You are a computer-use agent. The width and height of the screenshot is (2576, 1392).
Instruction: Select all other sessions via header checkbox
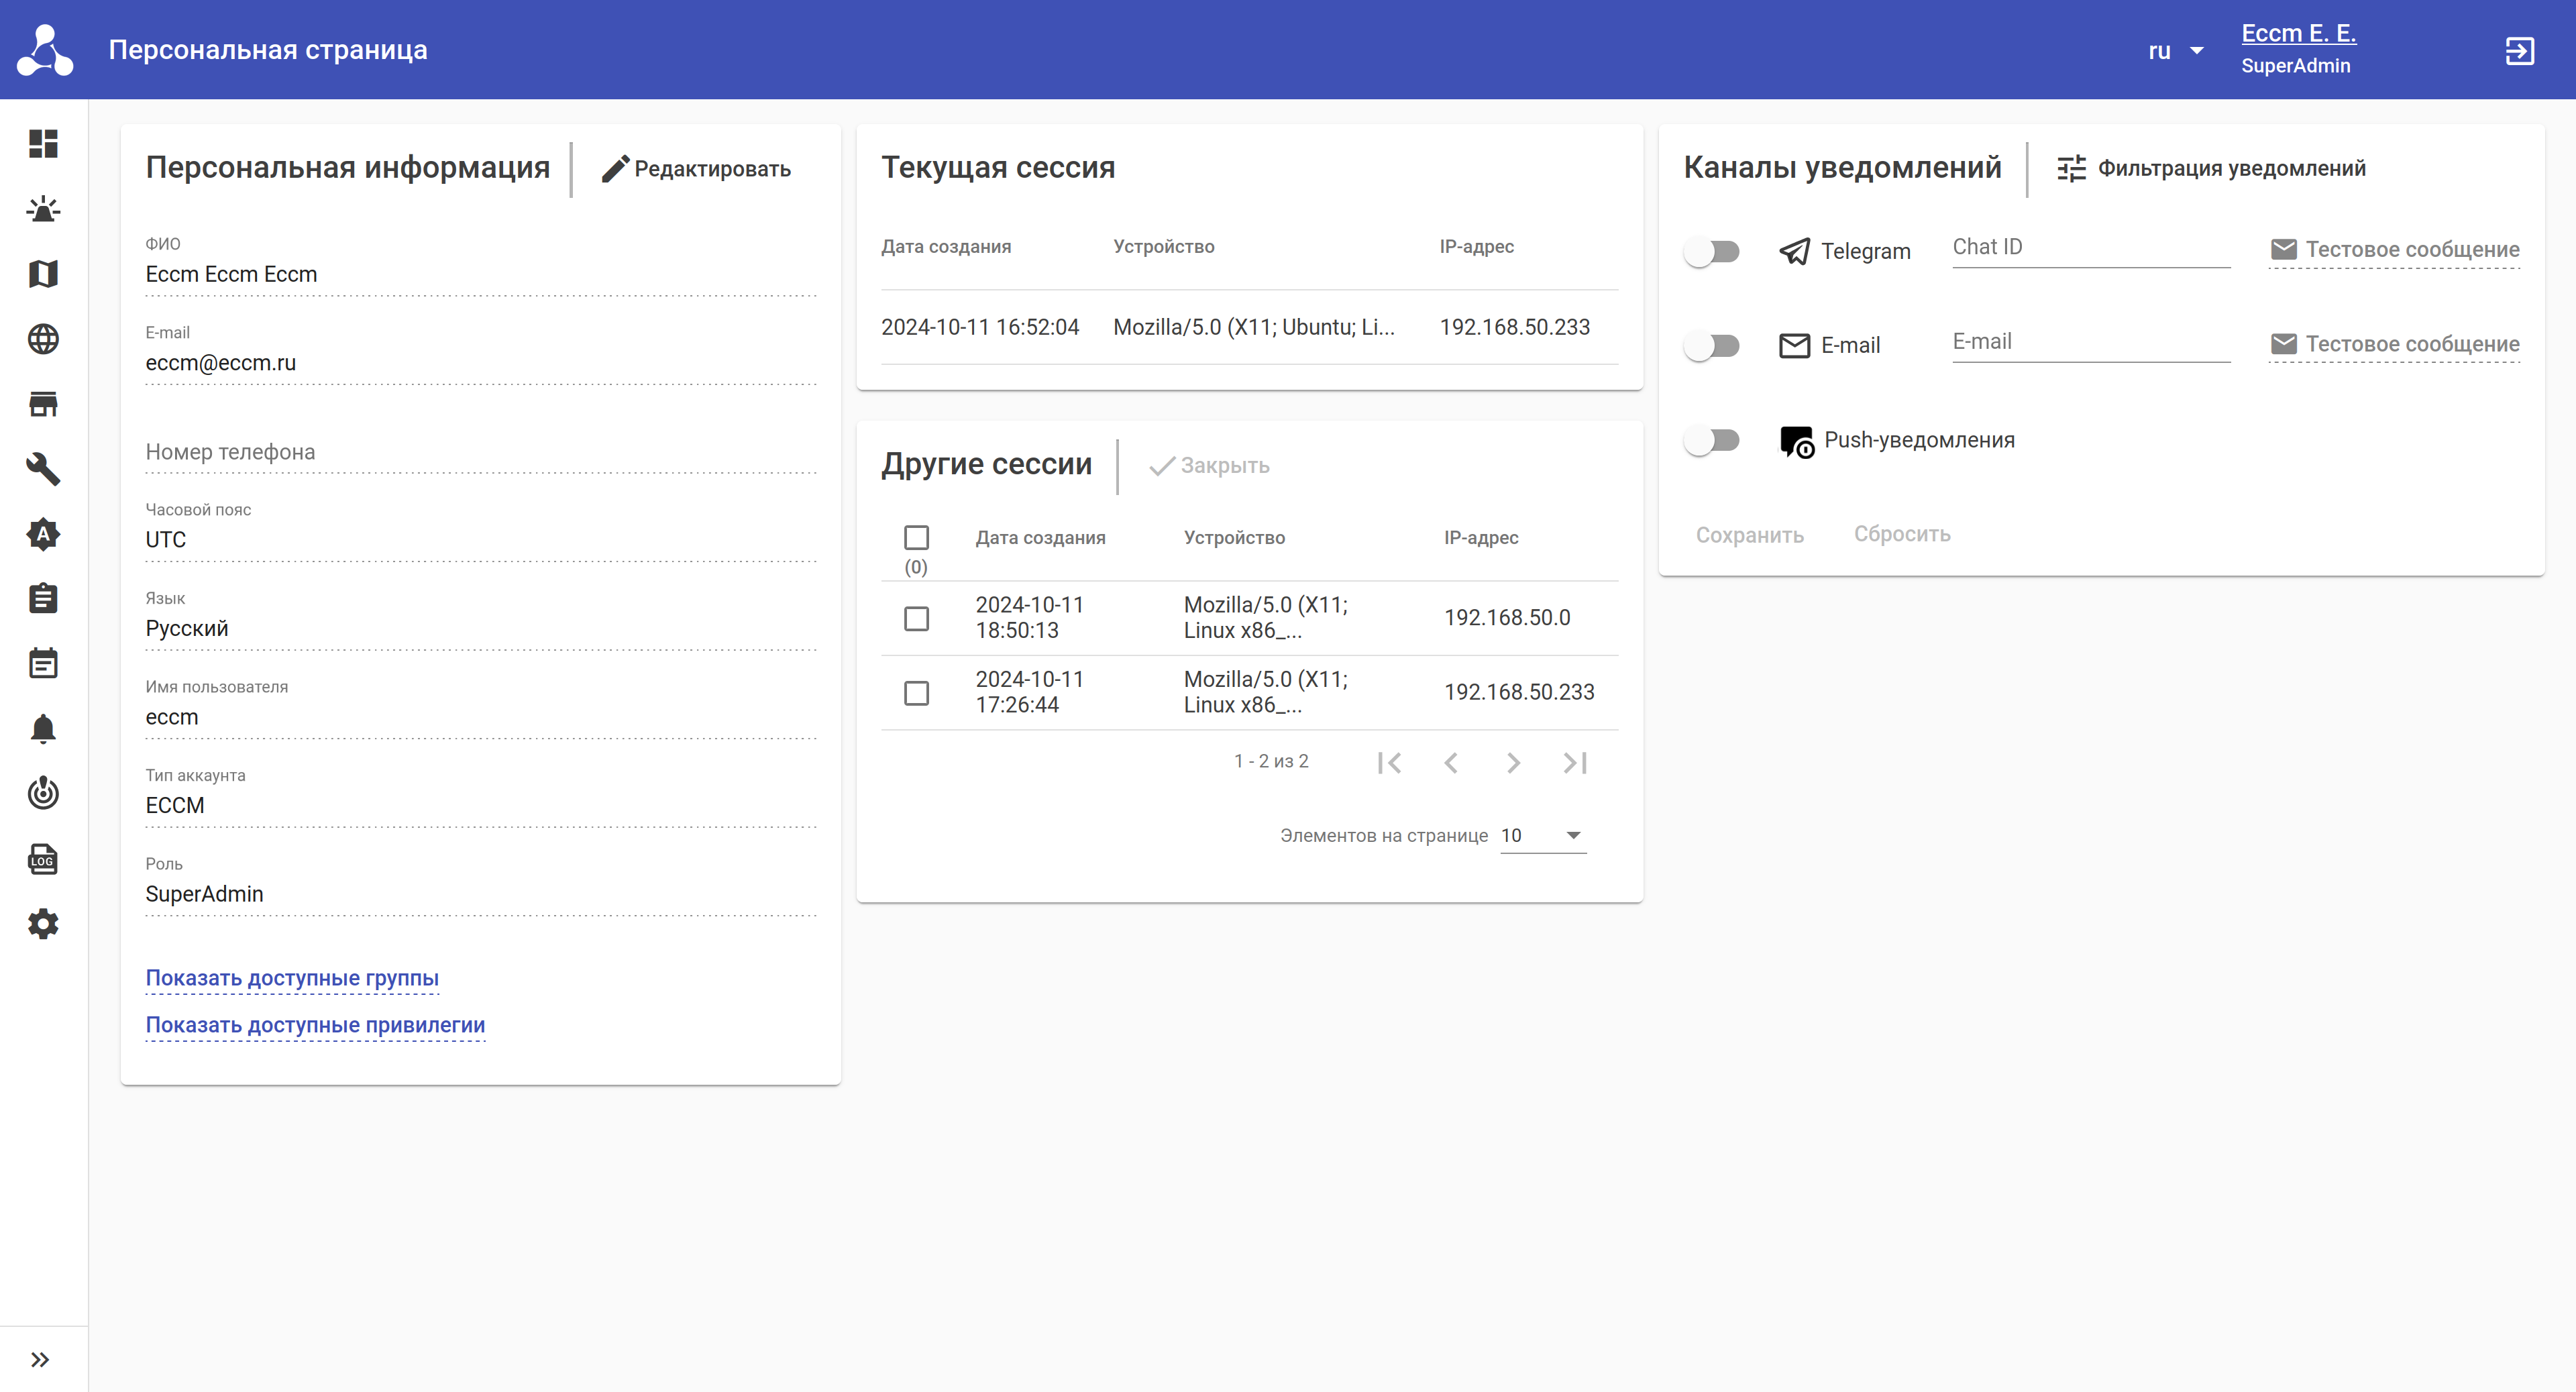click(x=916, y=538)
